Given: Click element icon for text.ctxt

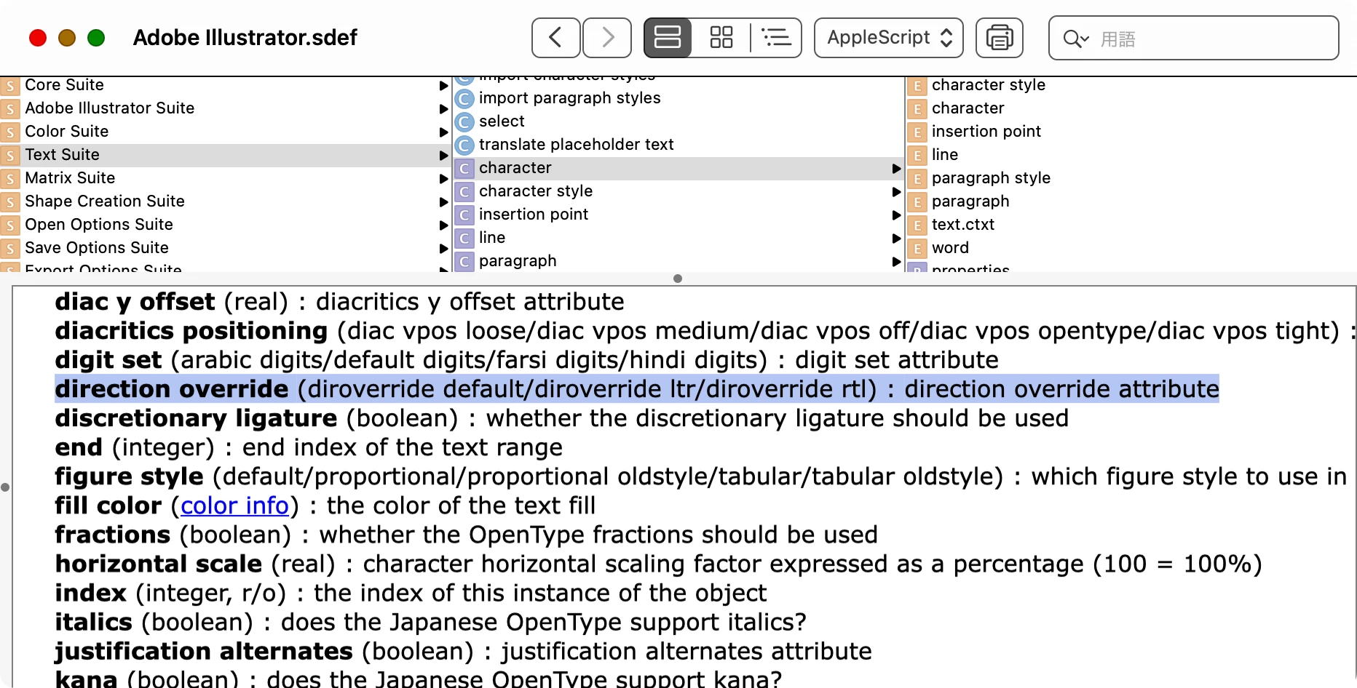Looking at the screenshot, I should tap(917, 225).
